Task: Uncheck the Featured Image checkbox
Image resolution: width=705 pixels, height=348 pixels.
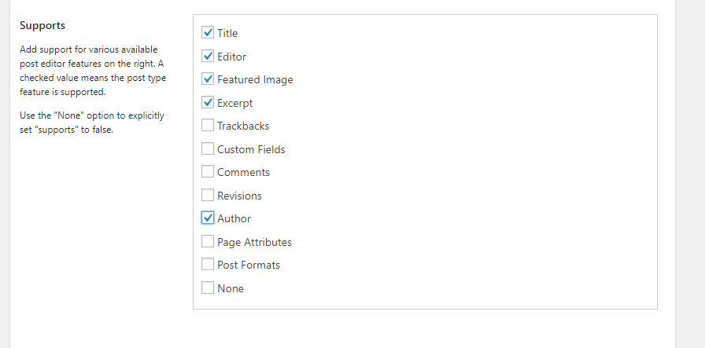Action: [x=208, y=79]
